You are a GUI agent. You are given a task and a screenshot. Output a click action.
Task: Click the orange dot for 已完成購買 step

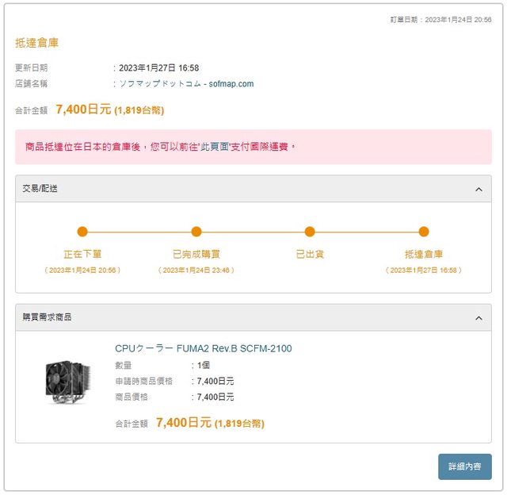(x=196, y=232)
